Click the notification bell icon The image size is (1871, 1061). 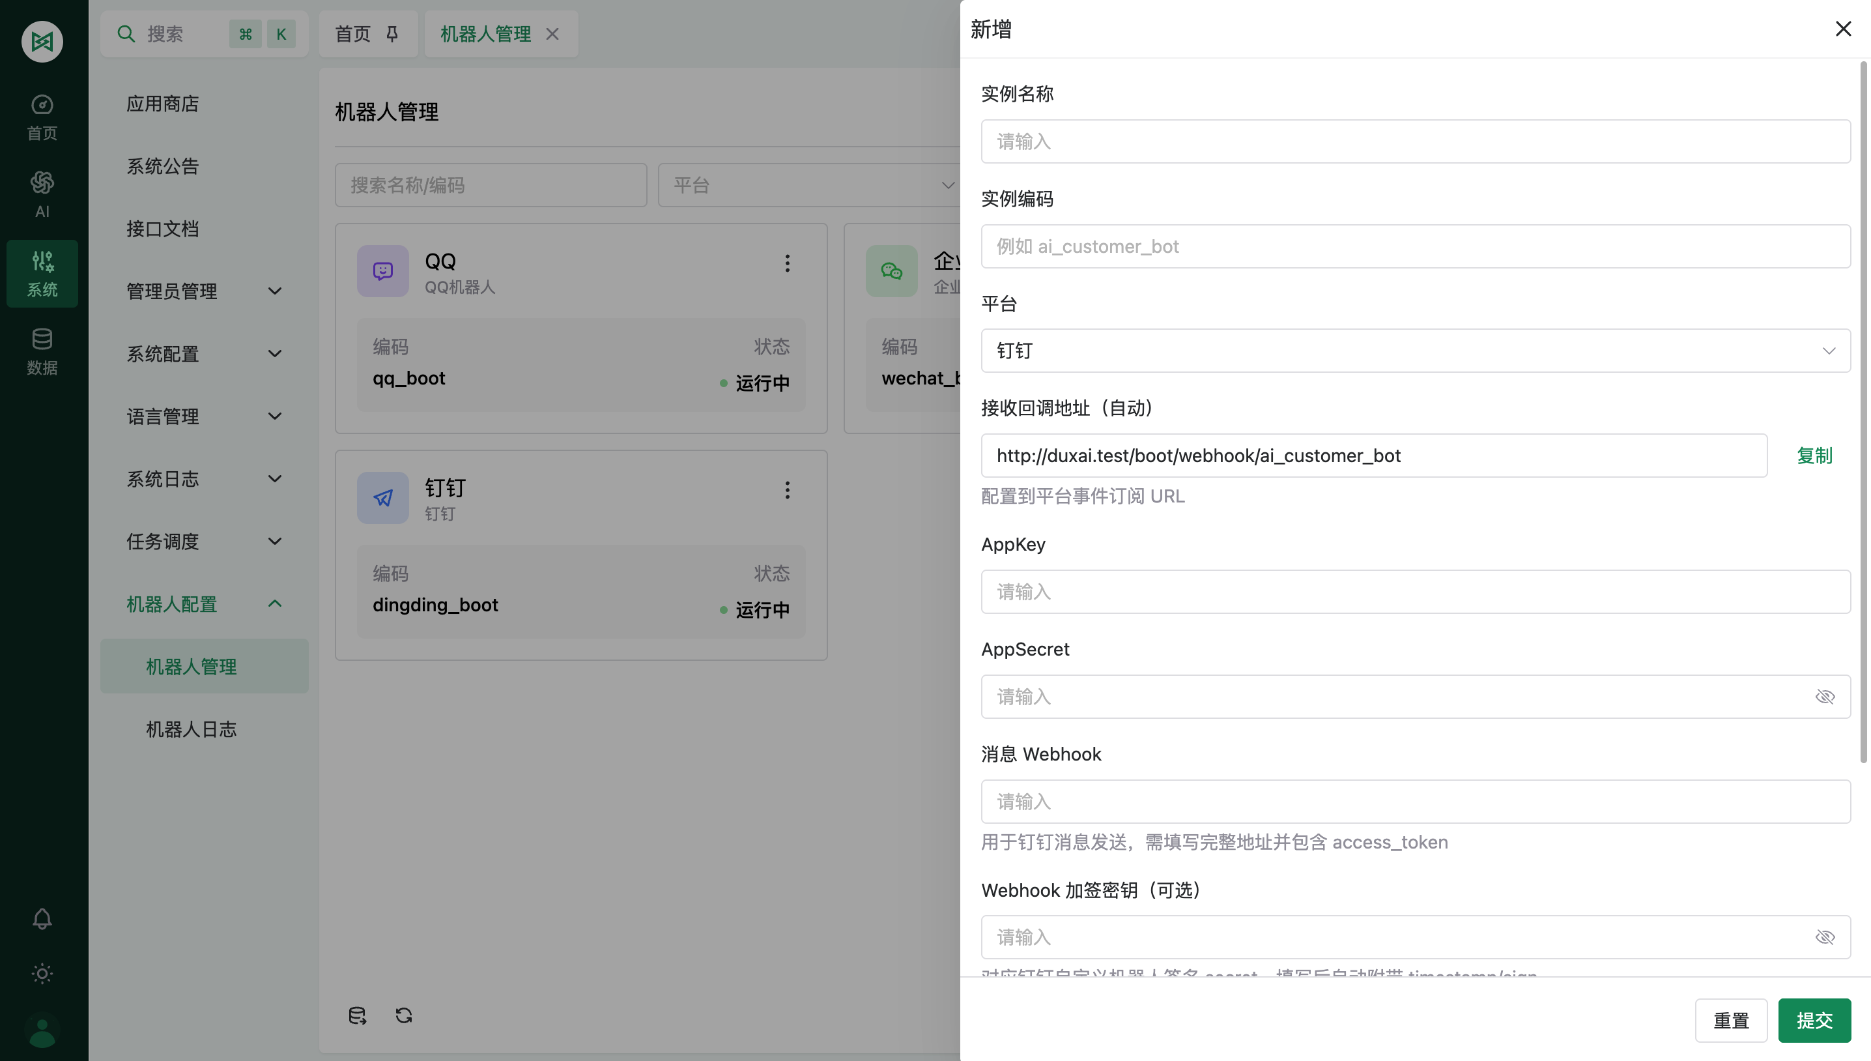pyautogui.click(x=42, y=918)
